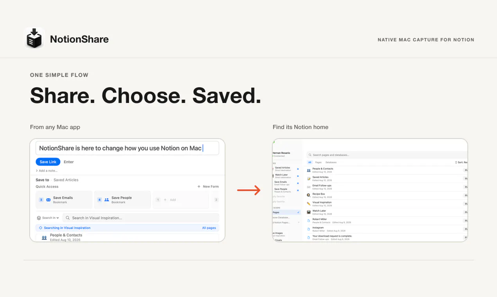Image resolution: width=497 pixels, height=297 pixels.
Task: Select the Robert Miller row title
Action: (319, 219)
